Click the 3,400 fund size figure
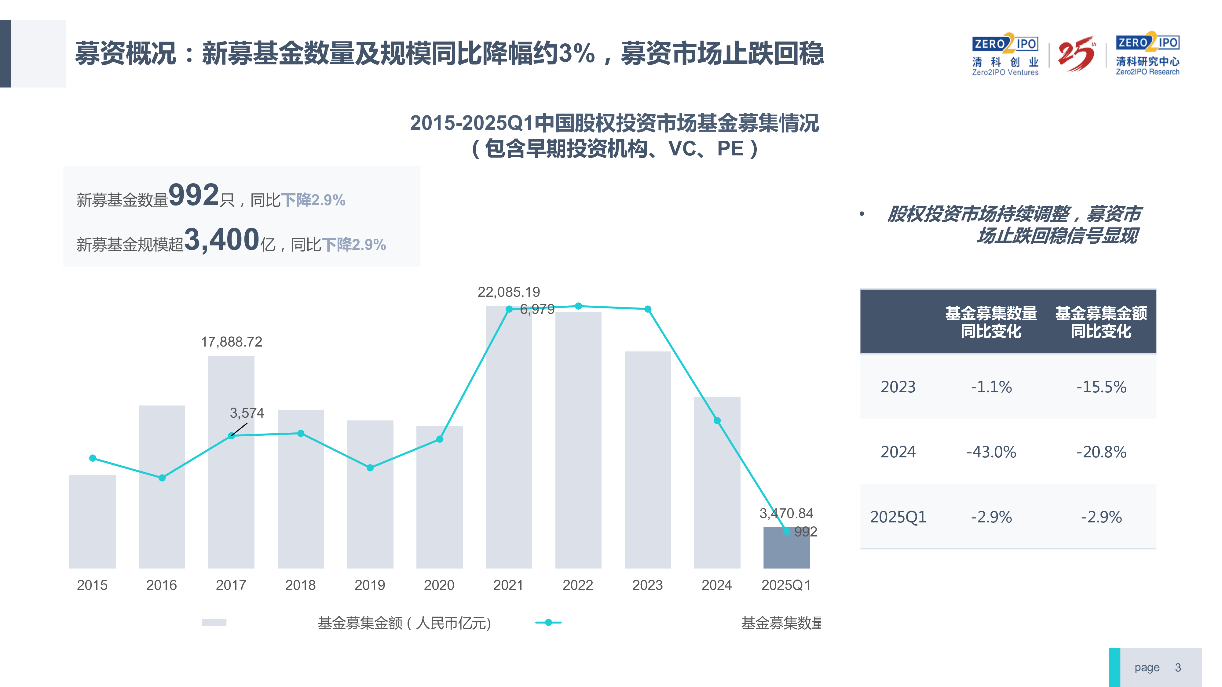This screenshot has height=687, width=1222. pos(222,239)
